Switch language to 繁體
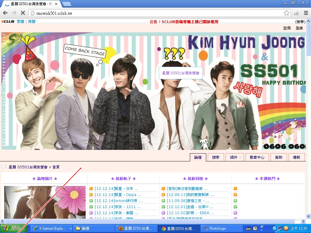 [x=20, y=22]
